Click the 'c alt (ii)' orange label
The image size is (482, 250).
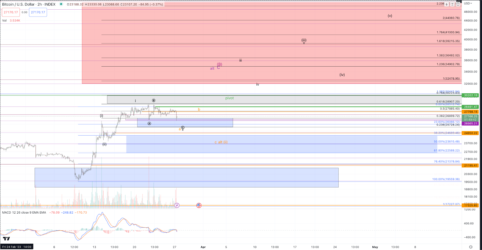click(221, 142)
